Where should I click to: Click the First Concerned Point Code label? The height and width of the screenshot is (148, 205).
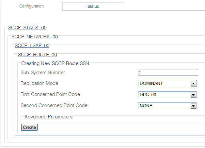pos(50,94)
